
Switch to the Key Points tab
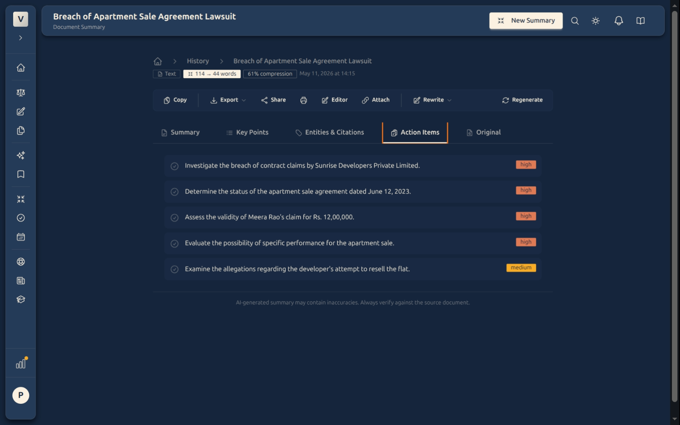[247, 133]
